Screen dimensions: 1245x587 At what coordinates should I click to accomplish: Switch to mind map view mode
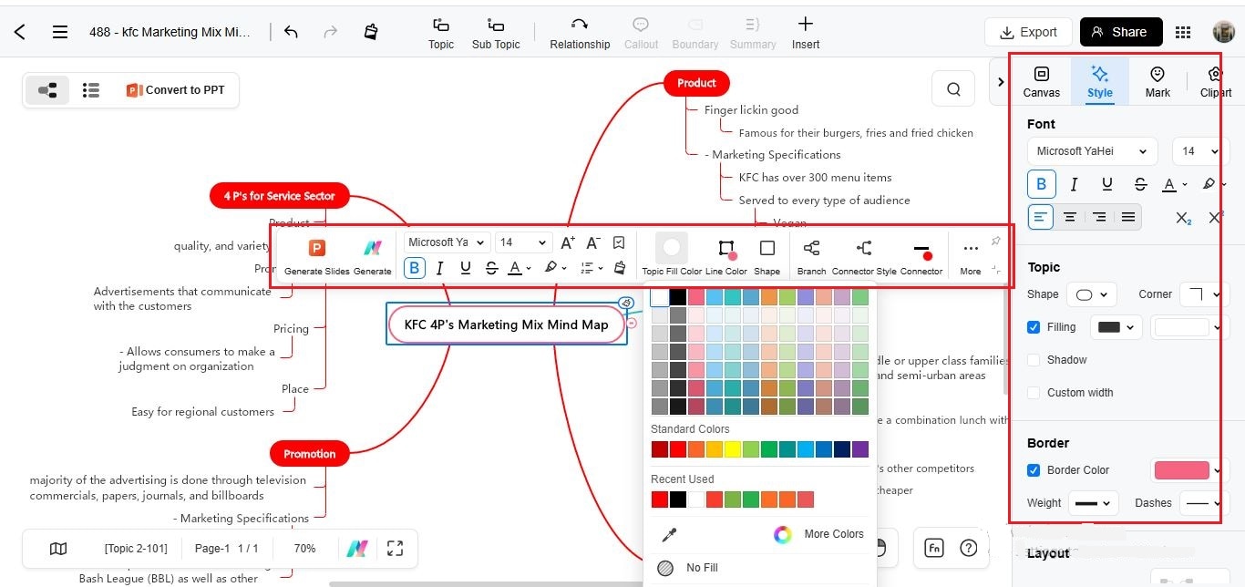[47, 90]
